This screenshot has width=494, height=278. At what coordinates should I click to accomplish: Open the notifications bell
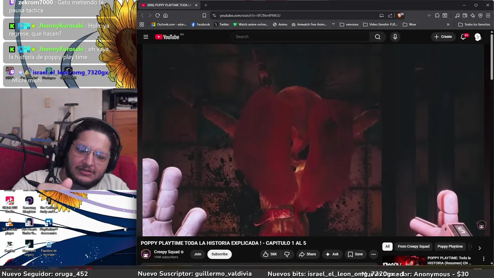point(464,37)
